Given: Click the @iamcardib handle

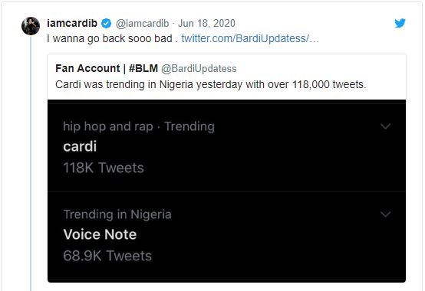Looking at the screenshot, I should [142, 24].
